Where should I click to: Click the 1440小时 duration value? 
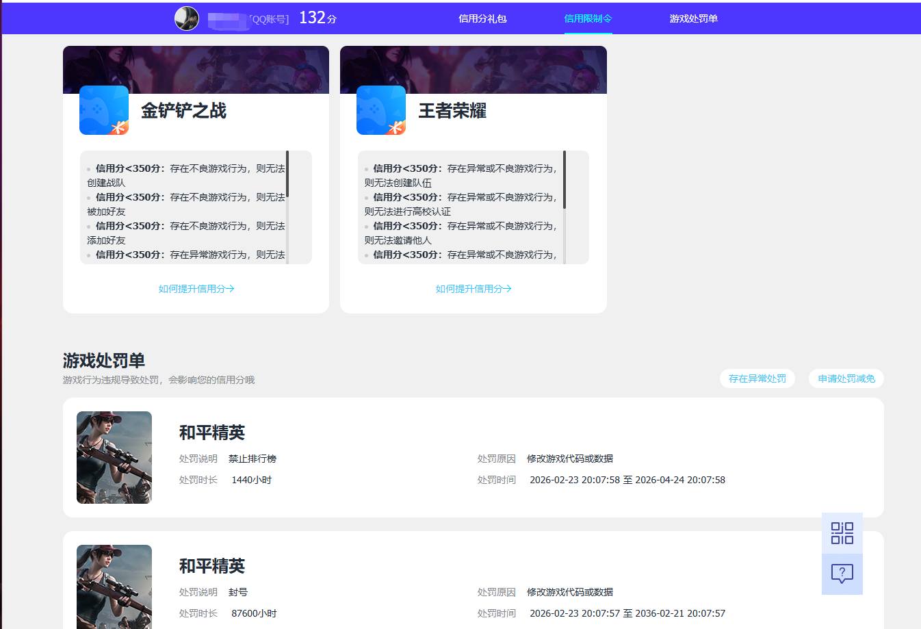(252, 480)
